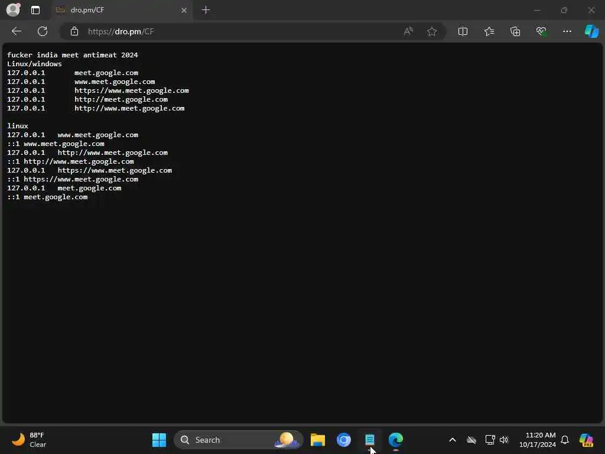Click the 'fucker india meet antimeat 2024' line
Viewport: 605px width, 454px height.
pyautogui.click(x=73, y=55)
